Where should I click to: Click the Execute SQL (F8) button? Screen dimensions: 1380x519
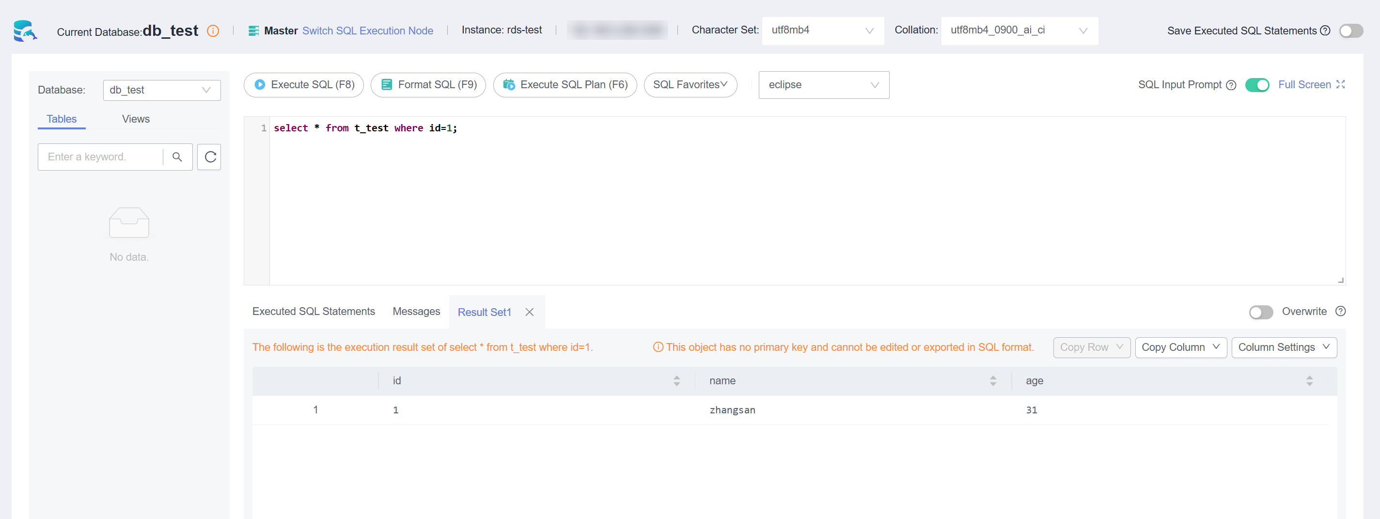click(x=304, y=85)
